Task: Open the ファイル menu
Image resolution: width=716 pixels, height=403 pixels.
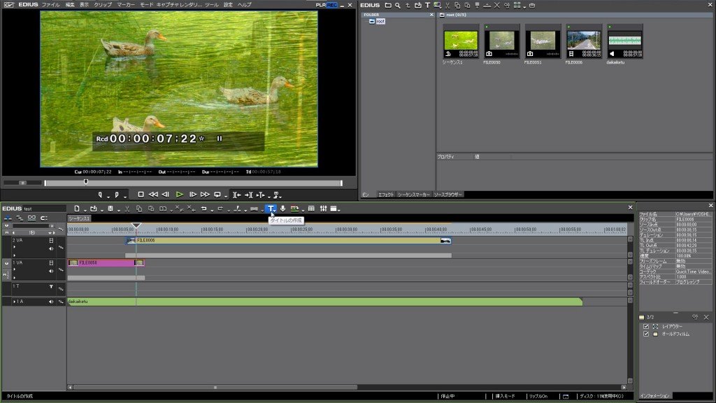Action: coord(50,5)
